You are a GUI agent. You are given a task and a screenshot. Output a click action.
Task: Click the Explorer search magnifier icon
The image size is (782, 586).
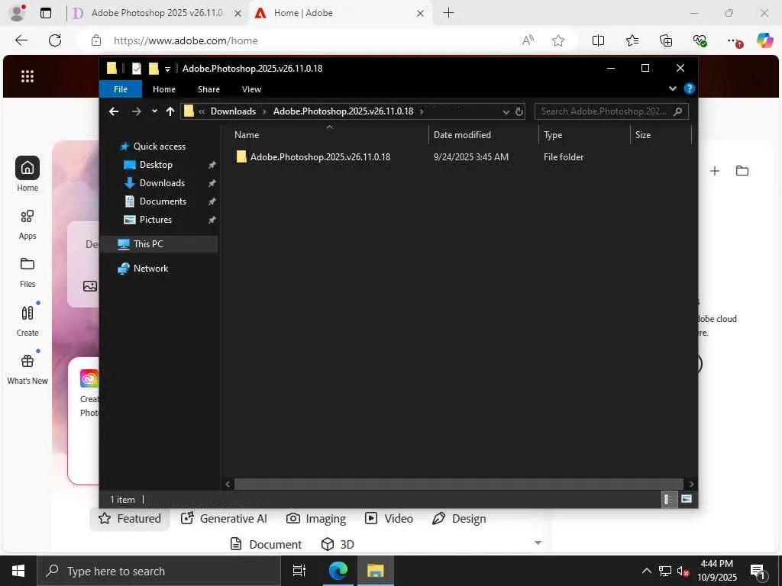[678, 111]
